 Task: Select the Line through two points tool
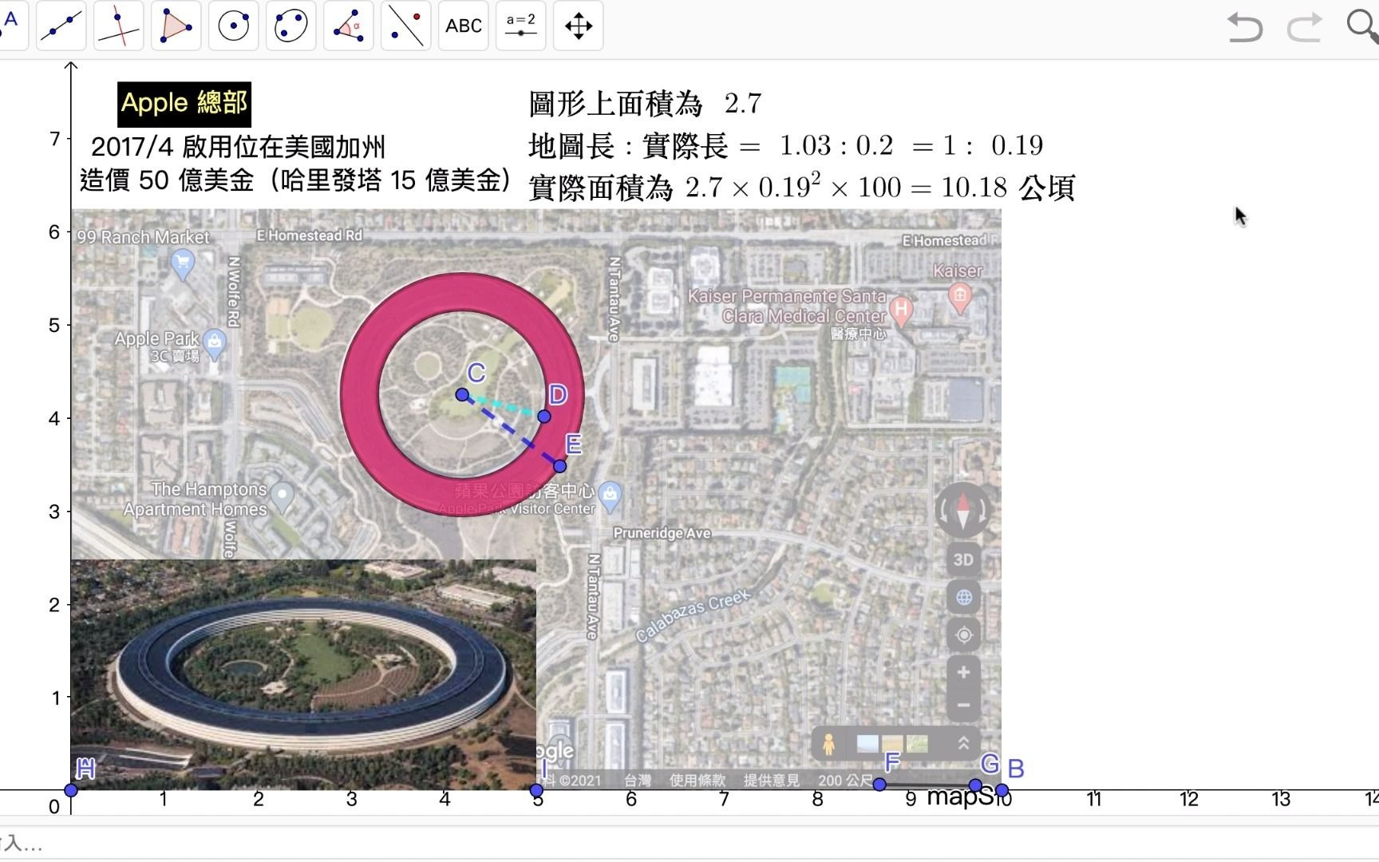click(x=61, y=26)
